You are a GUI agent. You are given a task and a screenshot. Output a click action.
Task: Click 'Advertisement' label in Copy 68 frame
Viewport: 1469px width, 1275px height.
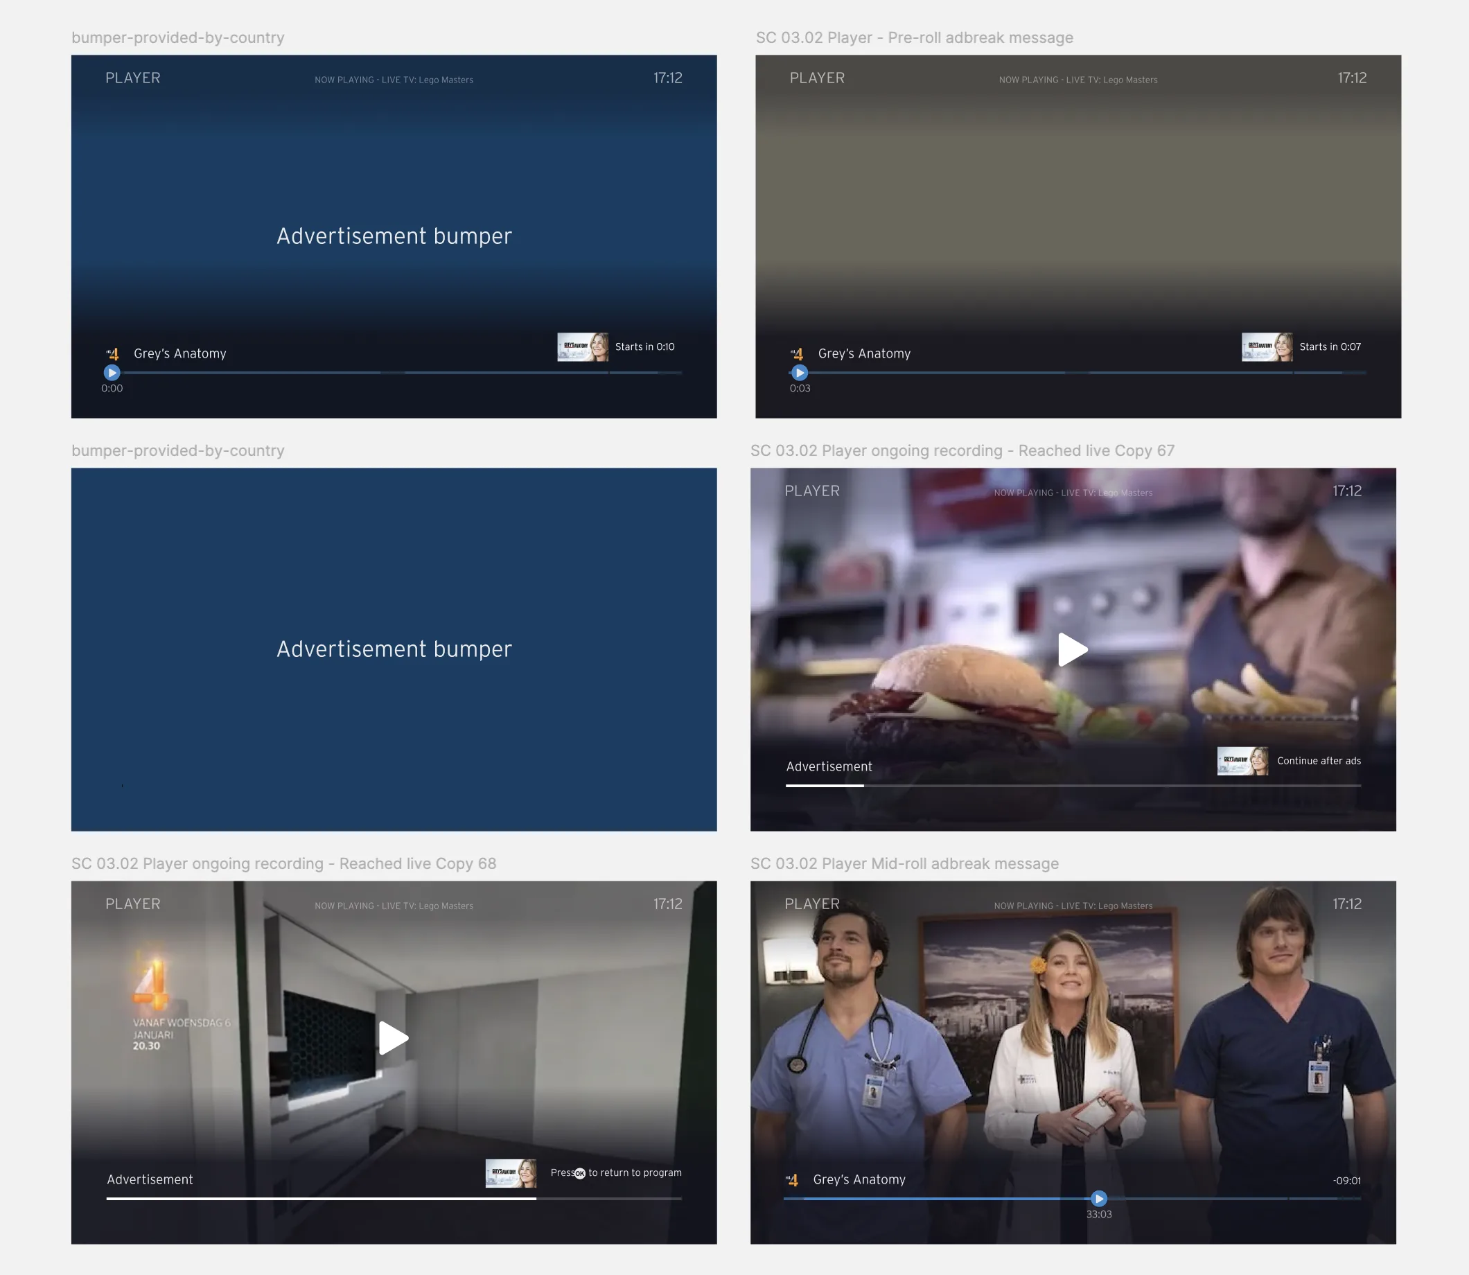pos(150,1179)
